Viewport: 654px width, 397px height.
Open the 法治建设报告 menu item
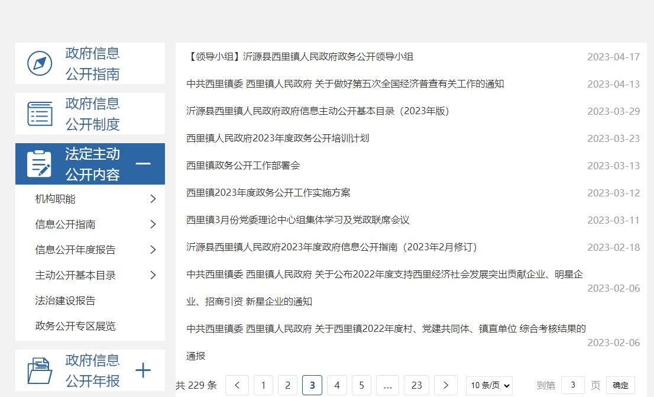[x=65, y=301]
